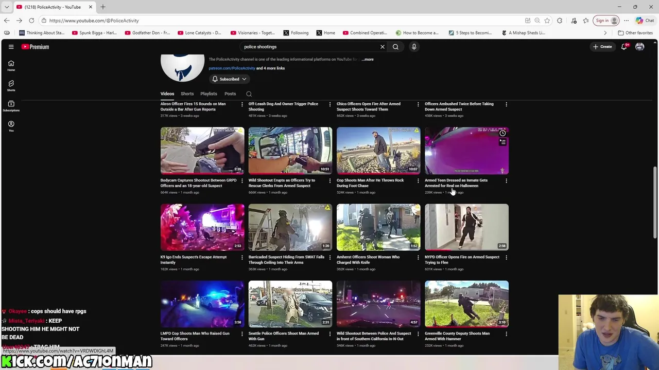Switch to the Posts tab
This screenshot has width=659, height=370.
[x=230, y=94]
